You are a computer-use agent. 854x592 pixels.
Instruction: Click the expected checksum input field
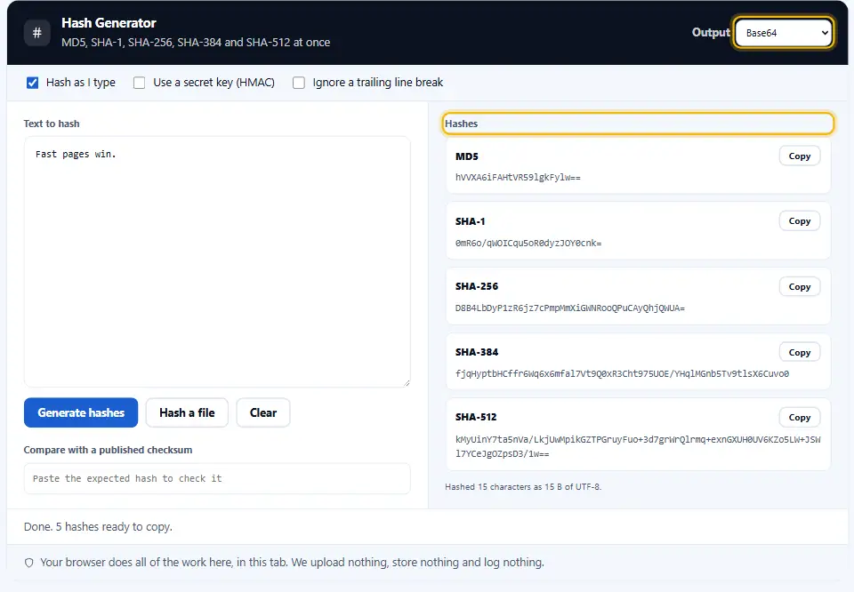[217, 479]
